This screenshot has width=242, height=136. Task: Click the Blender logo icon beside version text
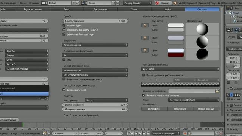pyautogui.click(x=175, y=3)
